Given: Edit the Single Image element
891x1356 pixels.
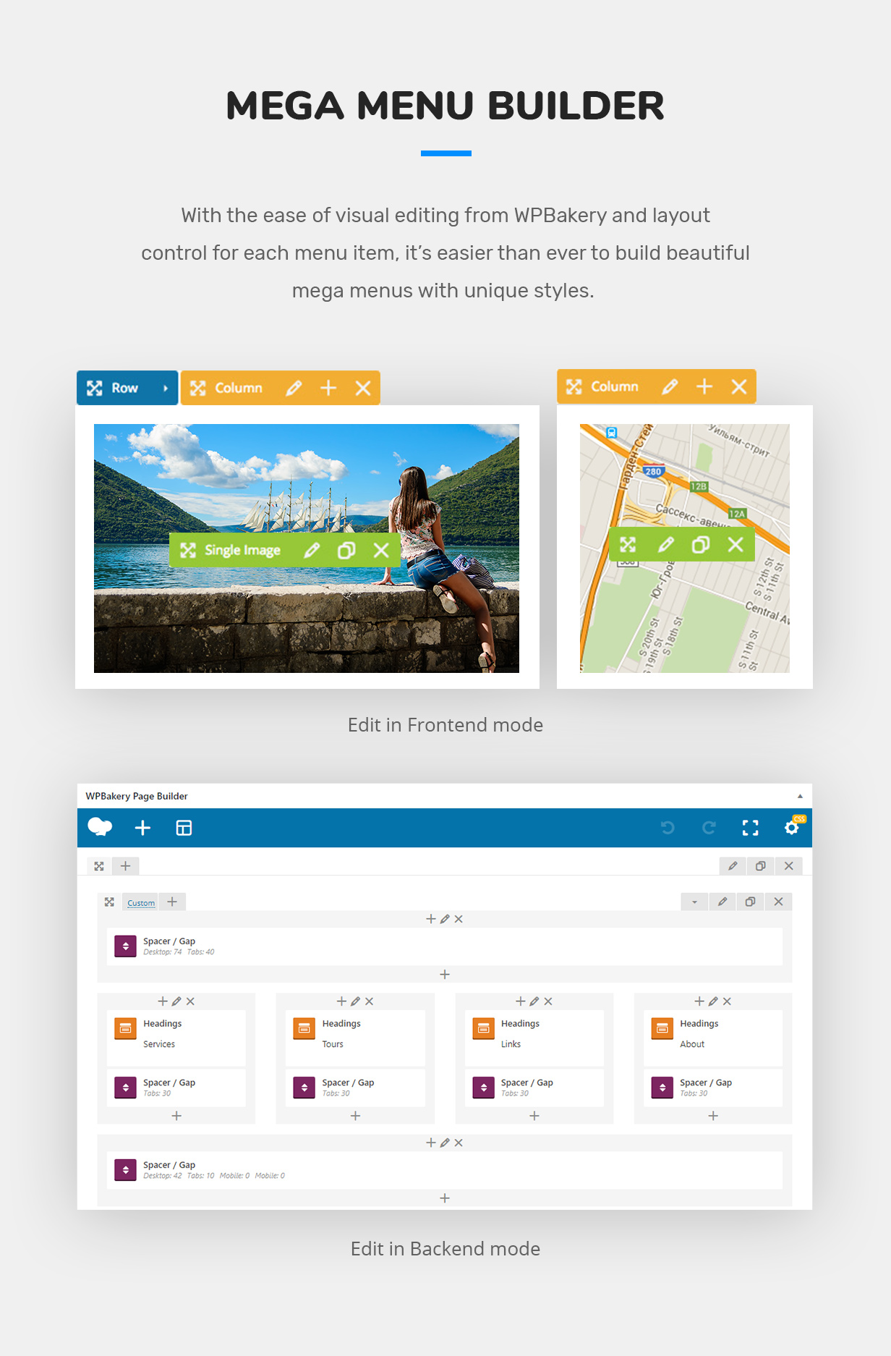Looking at the screenshot, I should [312, 551].
